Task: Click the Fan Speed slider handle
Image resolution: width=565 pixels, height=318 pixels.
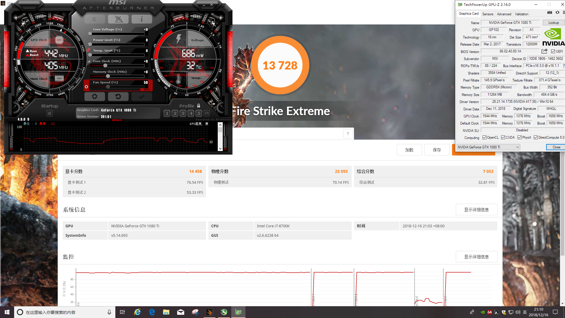Action: point(108,87)
